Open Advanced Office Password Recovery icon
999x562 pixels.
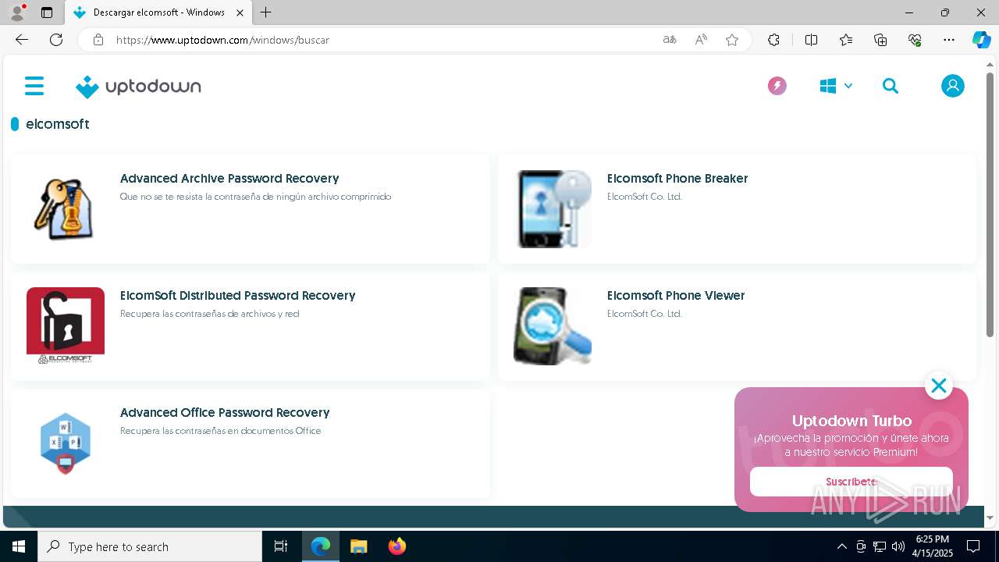coord(66,443)
